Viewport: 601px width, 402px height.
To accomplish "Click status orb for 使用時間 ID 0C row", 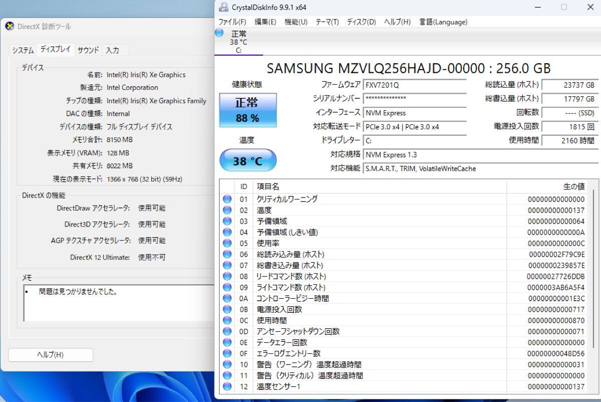I will click(x=227, y=320).
